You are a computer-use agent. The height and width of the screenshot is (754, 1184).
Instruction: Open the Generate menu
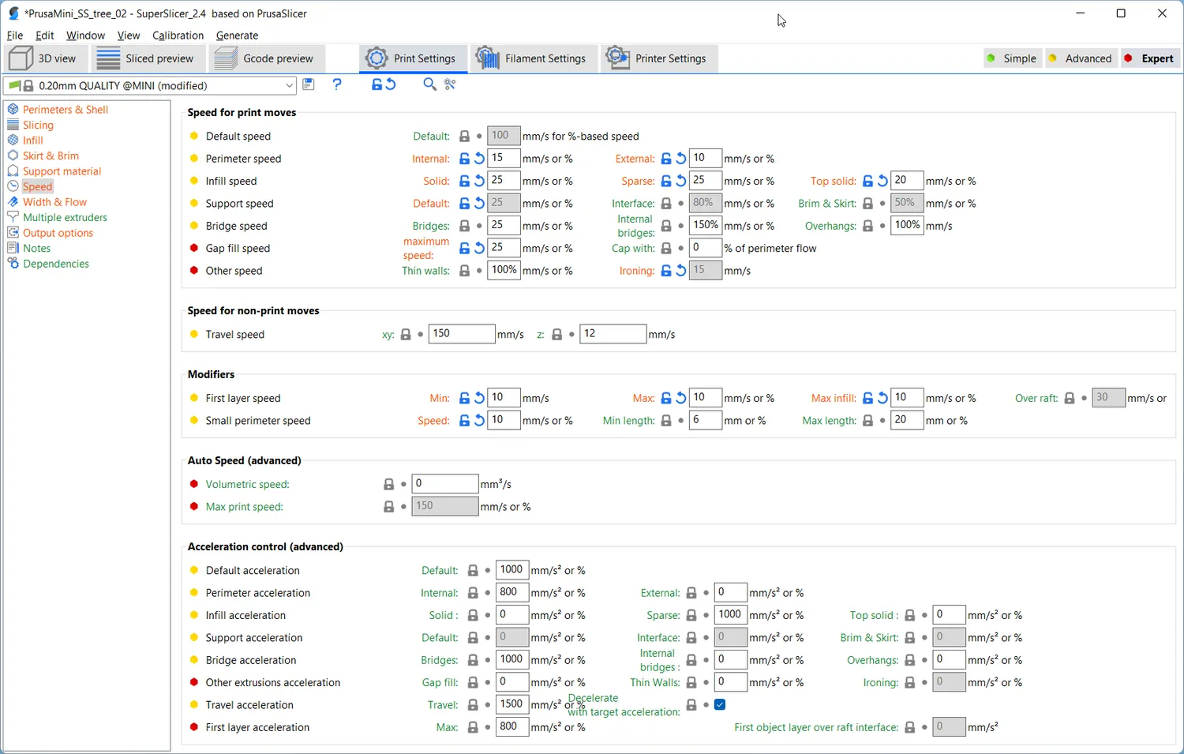(237, 36)
